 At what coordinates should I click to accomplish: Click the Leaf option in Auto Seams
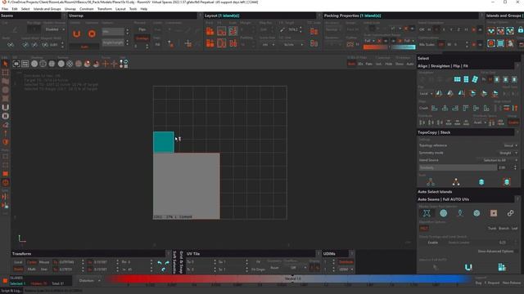coord(514,229)
